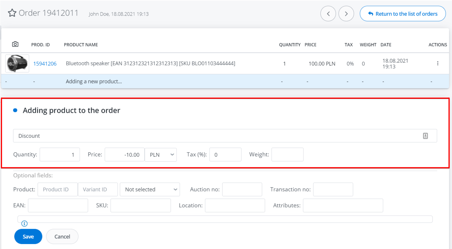Click the ACTIONS column header
The height and width of the screenshot is (249, 452).
(438, 45)
